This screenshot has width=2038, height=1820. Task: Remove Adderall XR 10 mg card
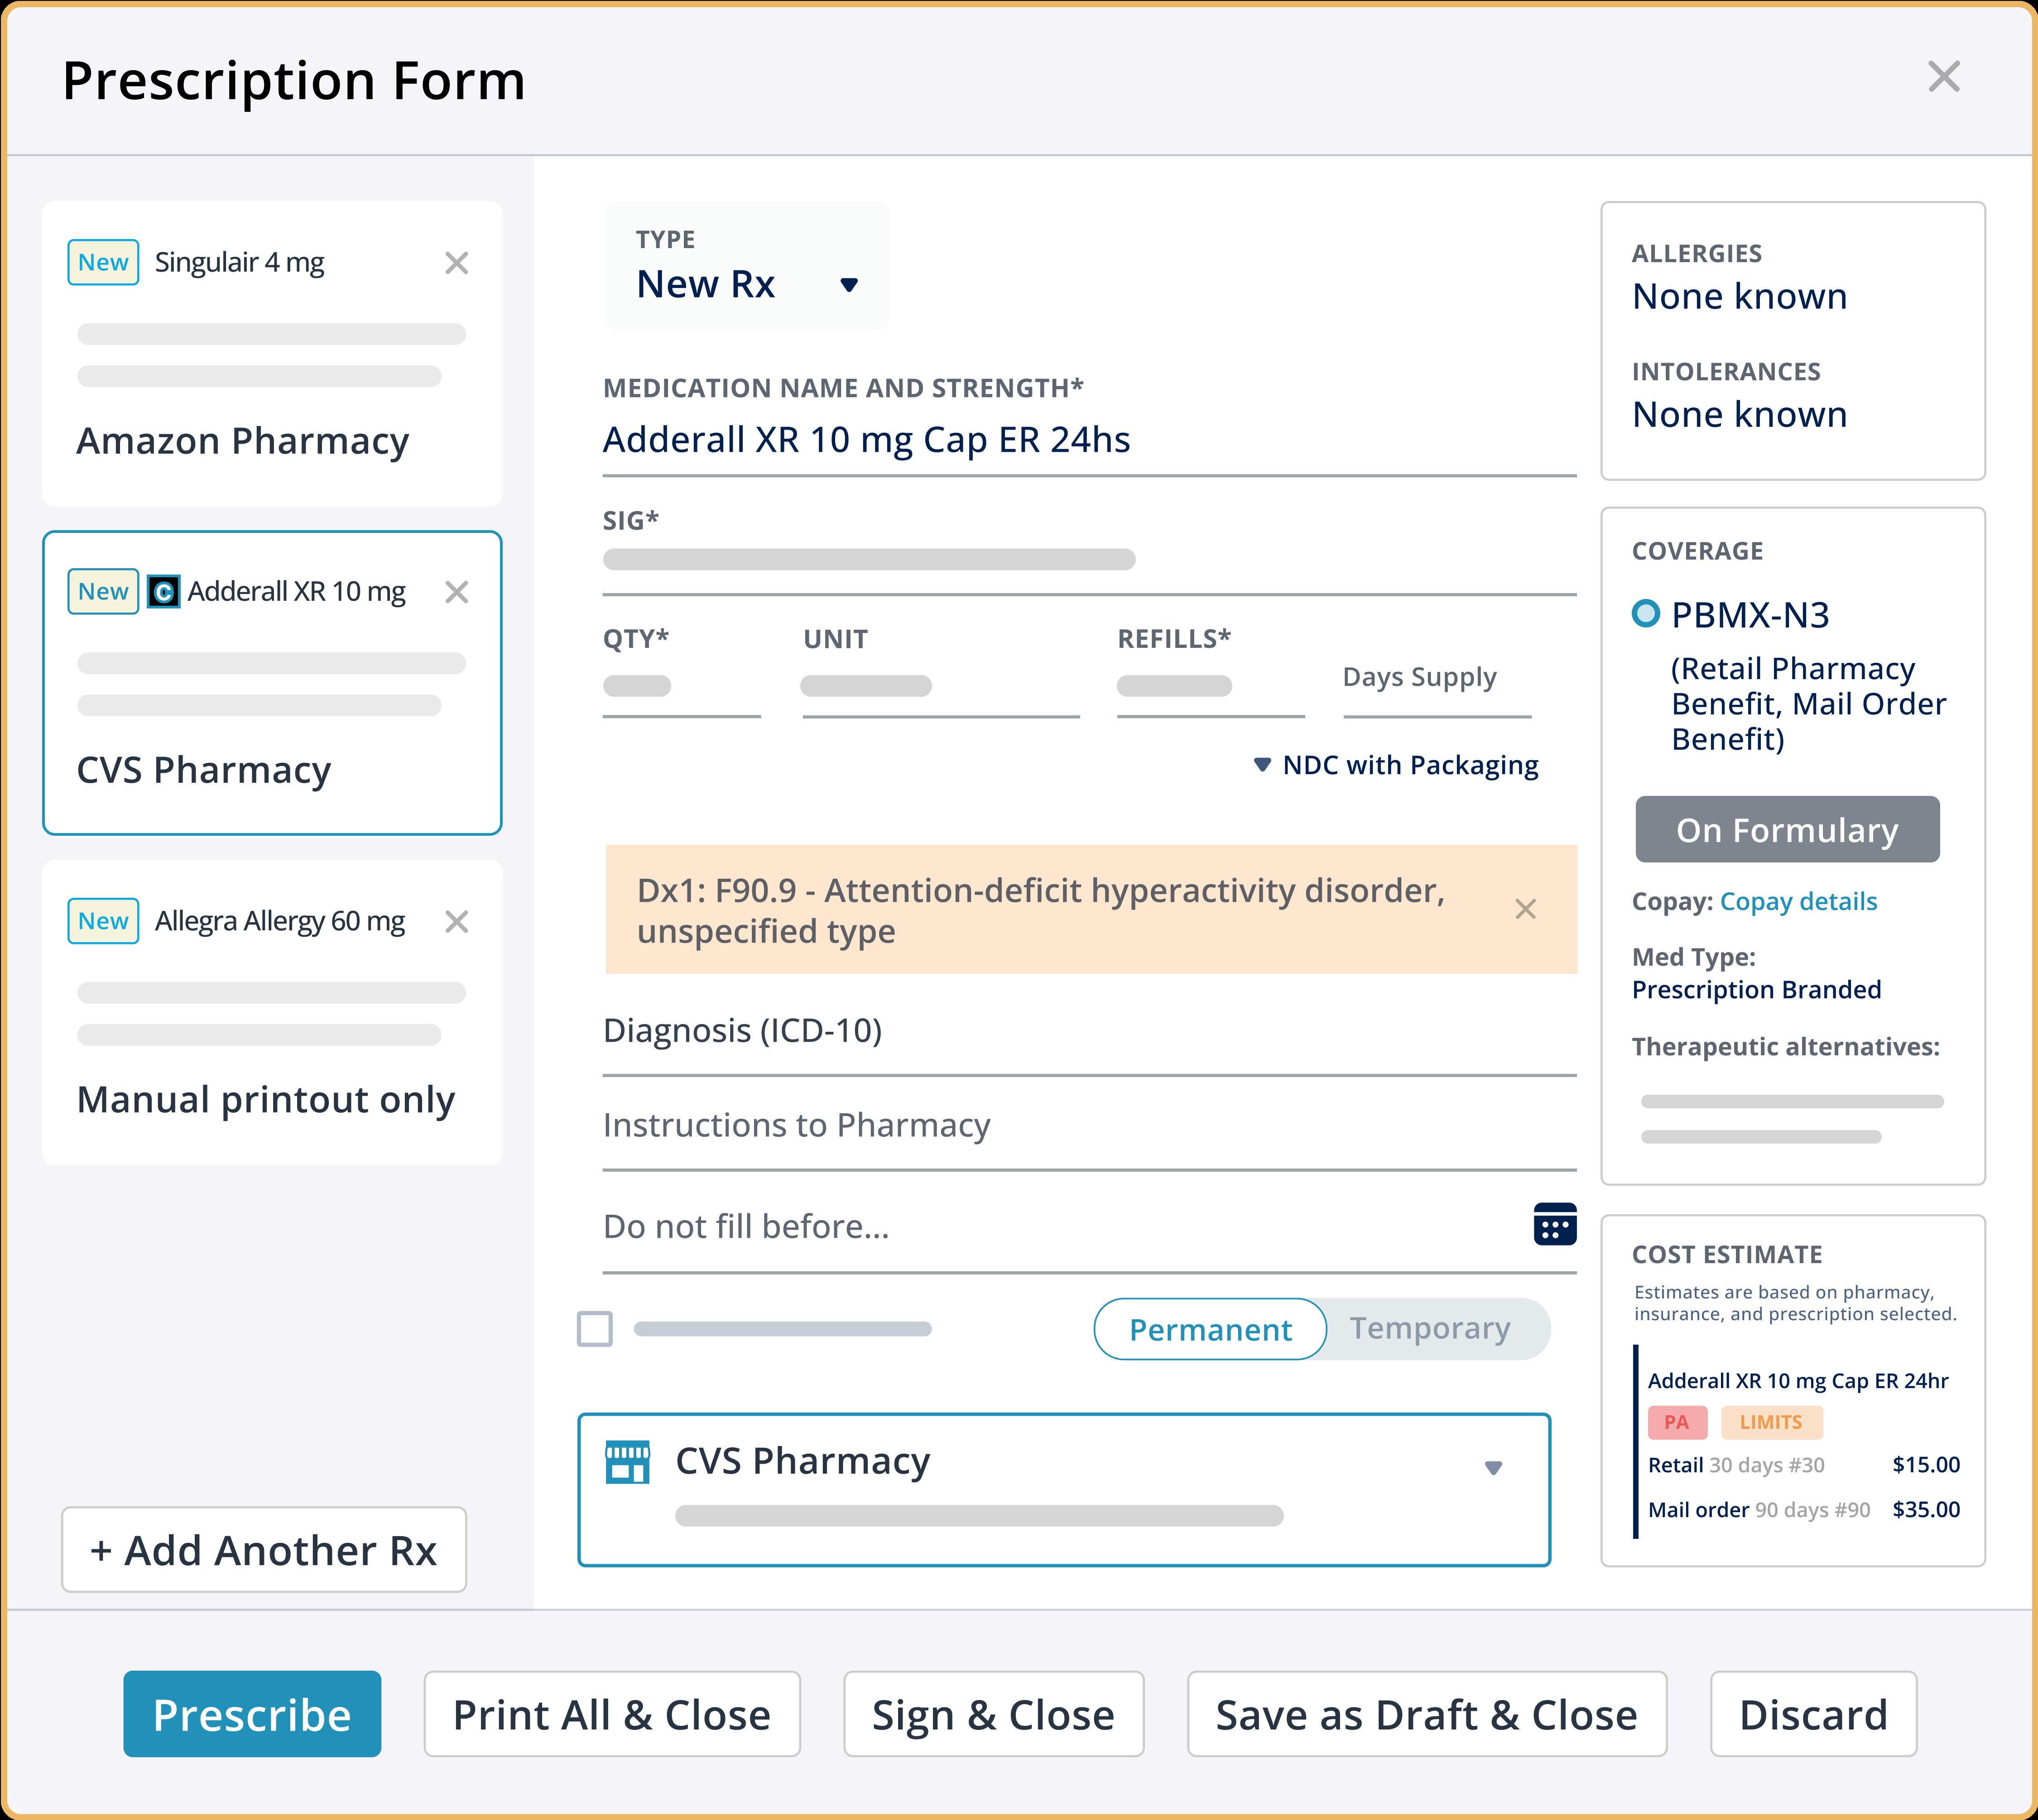(x=456, y=592)
